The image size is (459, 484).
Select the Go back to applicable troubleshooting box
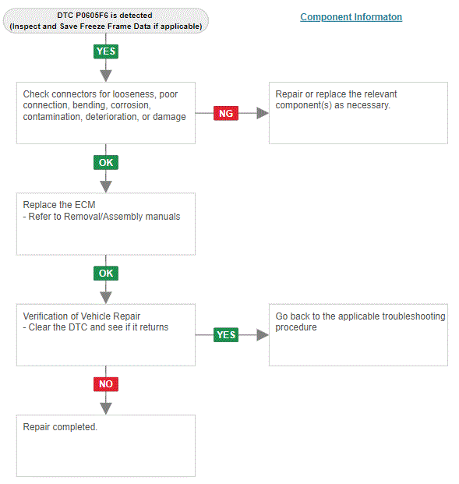358,335
